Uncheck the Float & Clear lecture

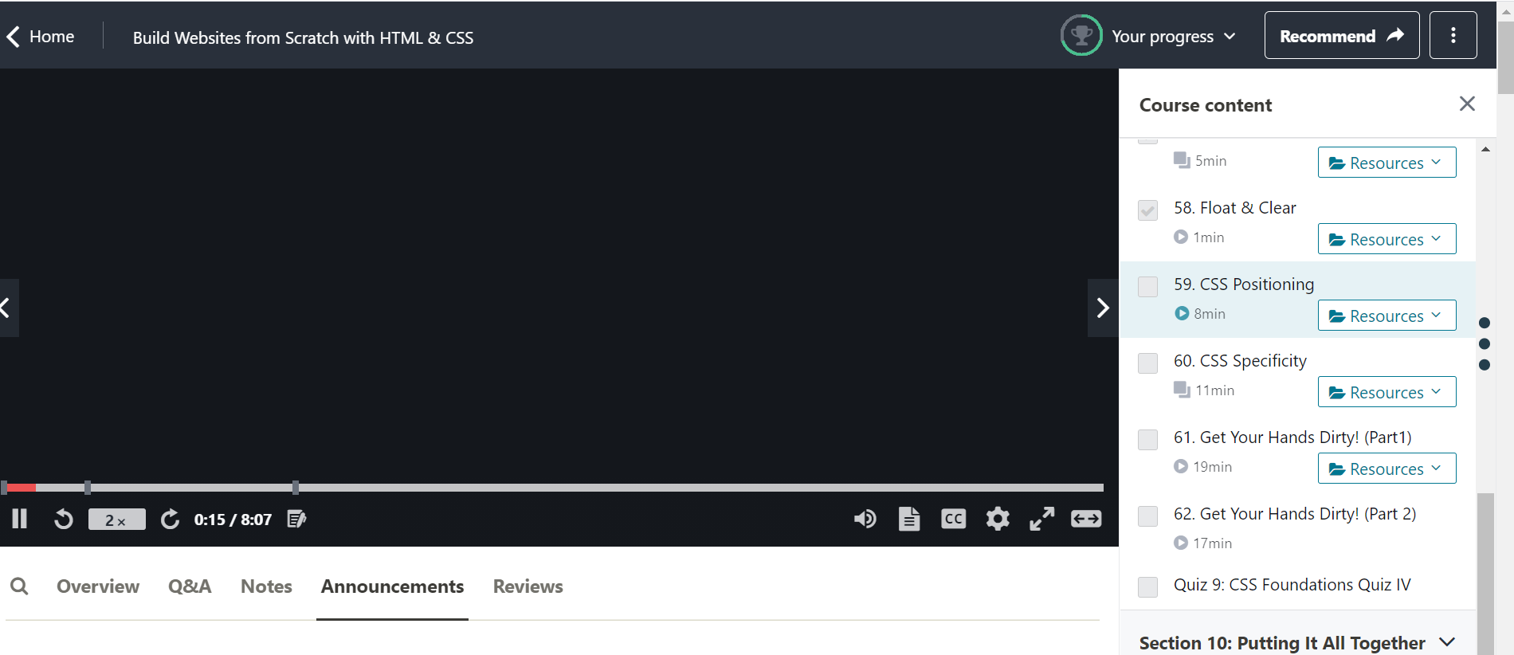coord(1147,210)
